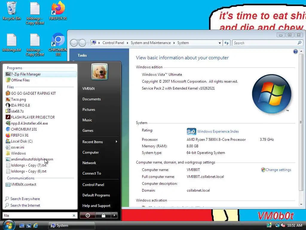Open Computer from Start menu
This screenshot has height=230, width=306.
click(91, 152)
